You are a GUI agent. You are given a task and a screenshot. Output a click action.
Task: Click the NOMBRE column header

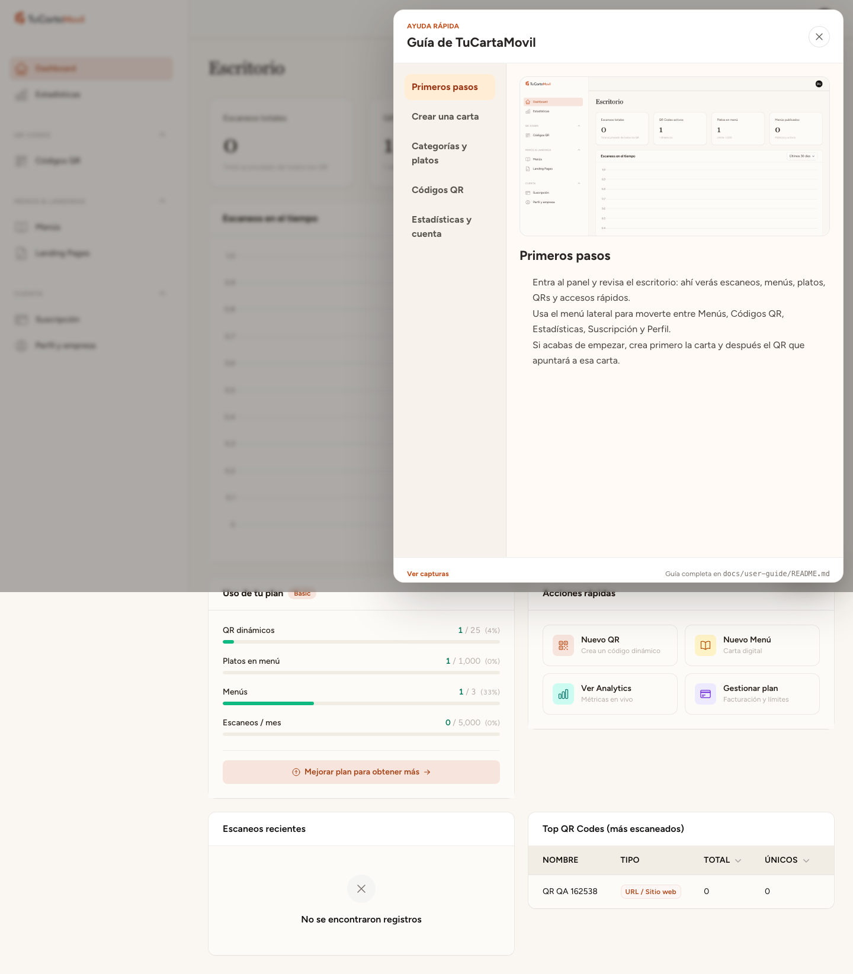click(x=560, y=860)
